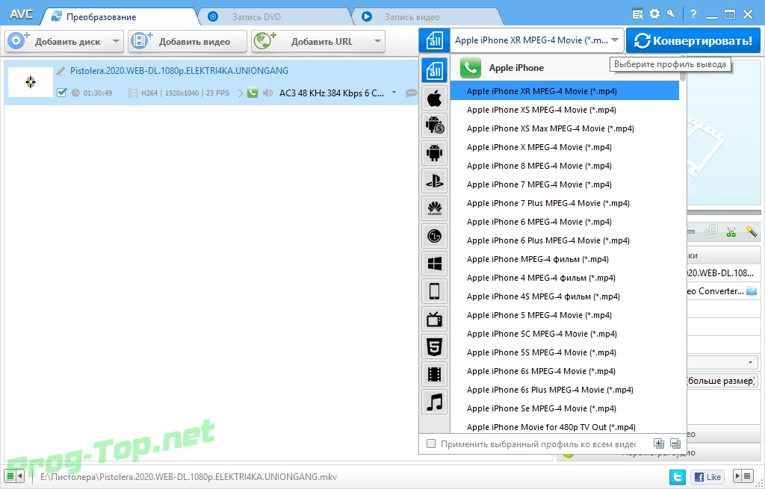
Task: Click the add custom profile plus icon
Action: (x=659, y=443)
